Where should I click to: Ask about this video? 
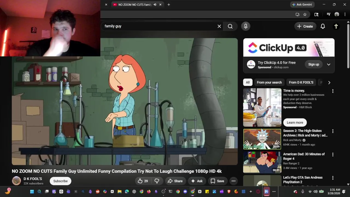197,181
